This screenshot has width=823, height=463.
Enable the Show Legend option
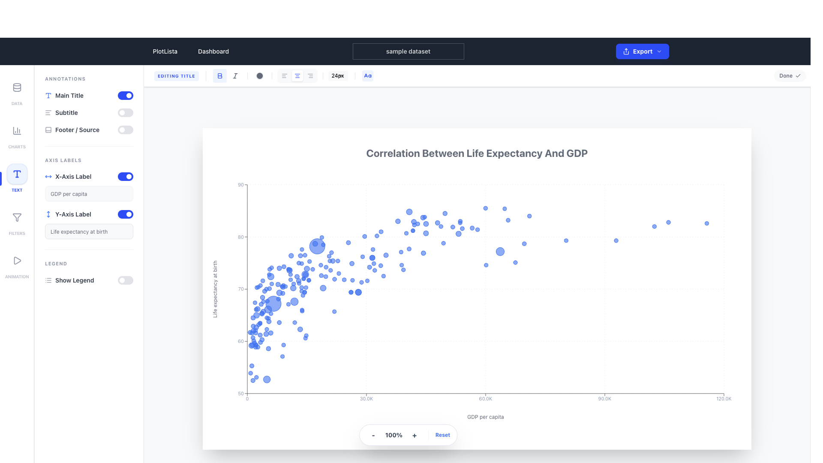pos(125,280)
